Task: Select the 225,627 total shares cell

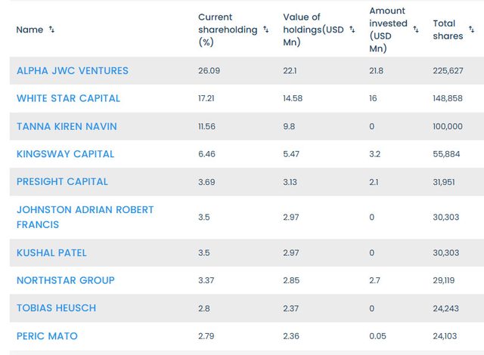Action: [447, 70]
